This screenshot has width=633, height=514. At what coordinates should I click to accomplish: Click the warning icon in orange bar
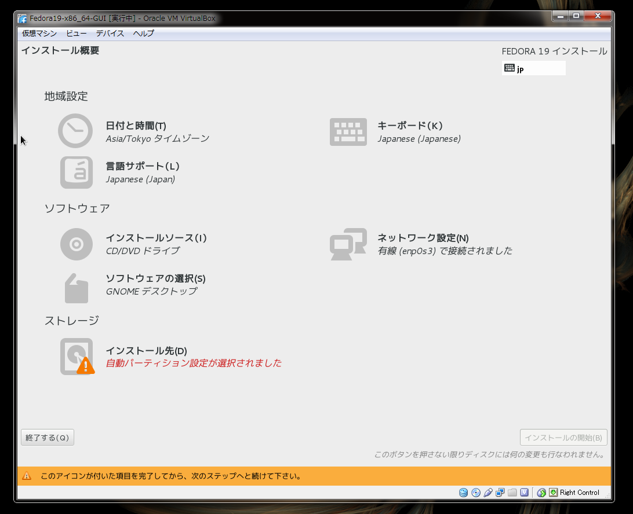(27, 476)
